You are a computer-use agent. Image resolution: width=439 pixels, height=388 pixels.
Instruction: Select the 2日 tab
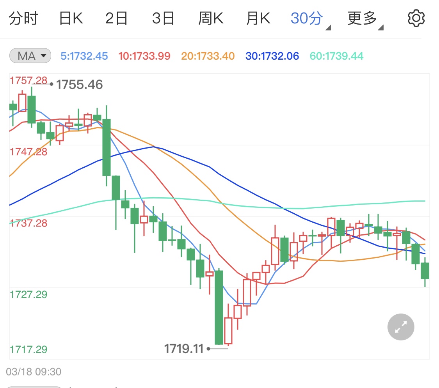coord(116,18)
